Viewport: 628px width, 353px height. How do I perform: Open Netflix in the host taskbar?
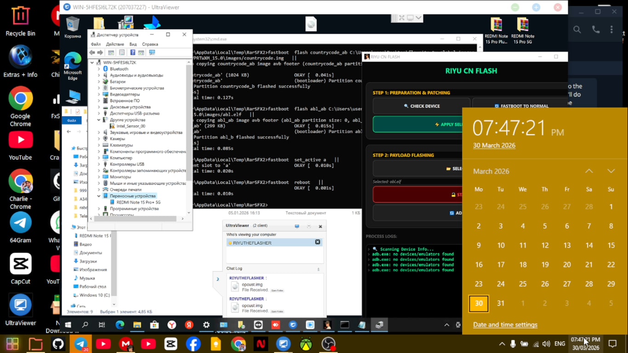click(x=261, y=344)
